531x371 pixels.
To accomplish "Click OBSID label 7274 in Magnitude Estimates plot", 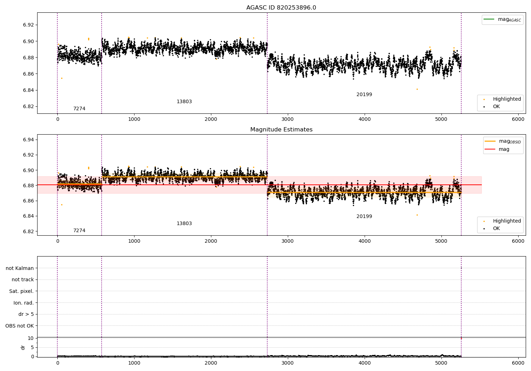I will point(79,231).
